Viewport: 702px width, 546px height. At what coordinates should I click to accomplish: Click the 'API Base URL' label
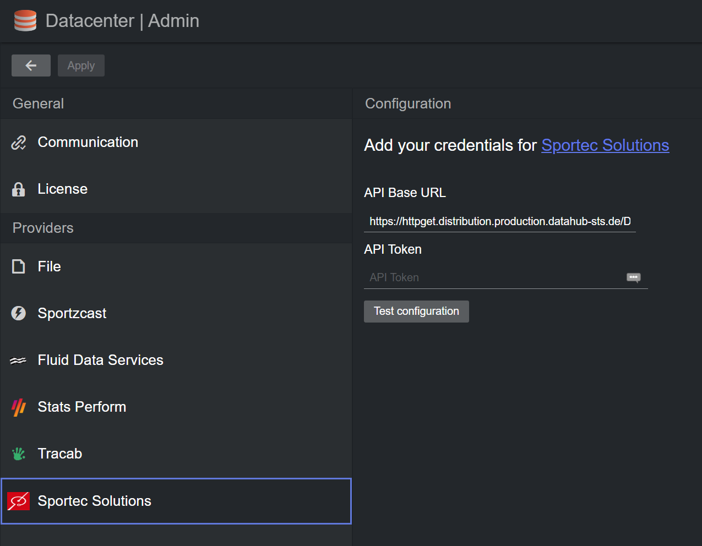(405, 193)
